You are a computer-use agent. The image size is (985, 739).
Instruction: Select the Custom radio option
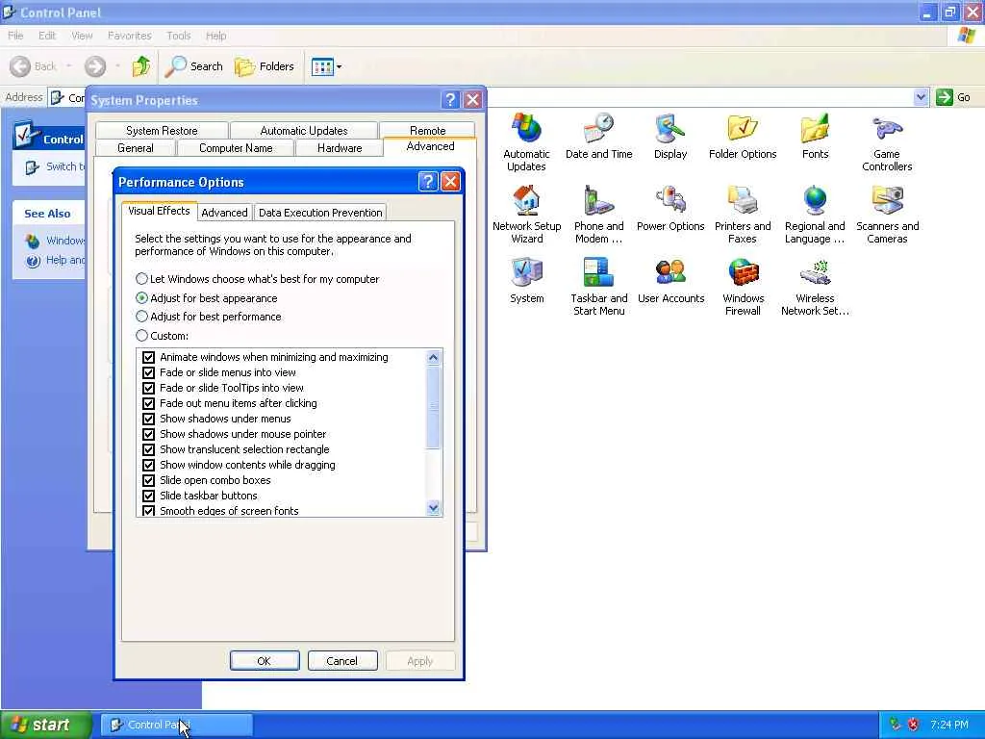(x=142, y=336)
